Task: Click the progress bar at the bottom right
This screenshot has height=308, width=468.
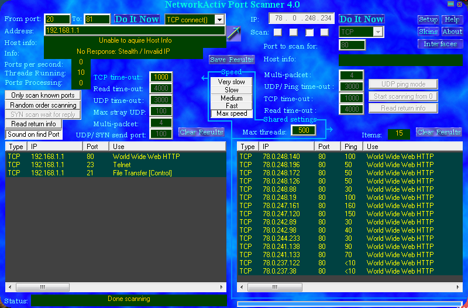Action: [349, 304]
